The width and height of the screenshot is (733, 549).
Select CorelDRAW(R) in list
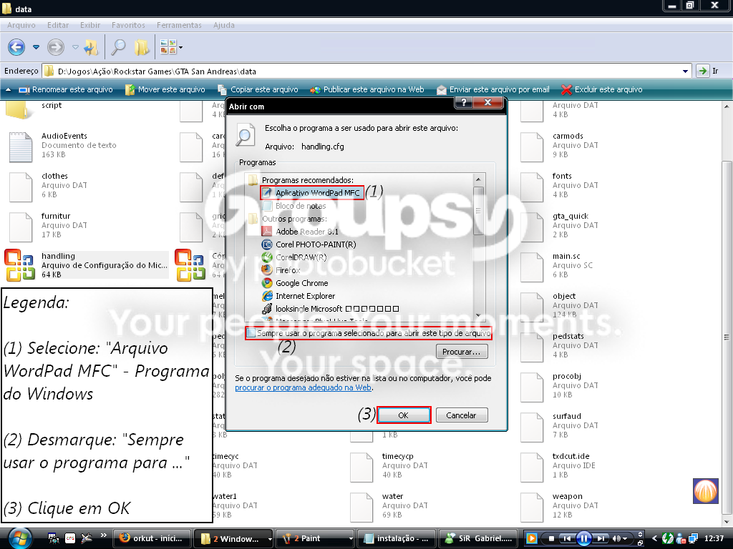point(294,257)
